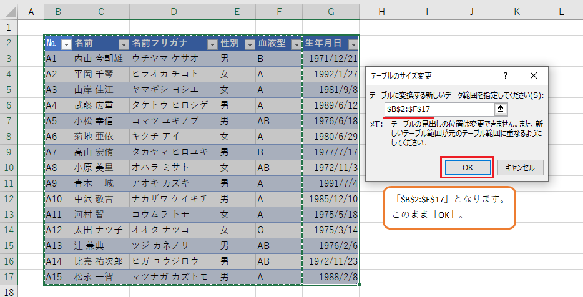This screenshot has height=297, width=583.
Task: Click cell containing タケトウ ヒロシゲ
Action: pos(174,105)
